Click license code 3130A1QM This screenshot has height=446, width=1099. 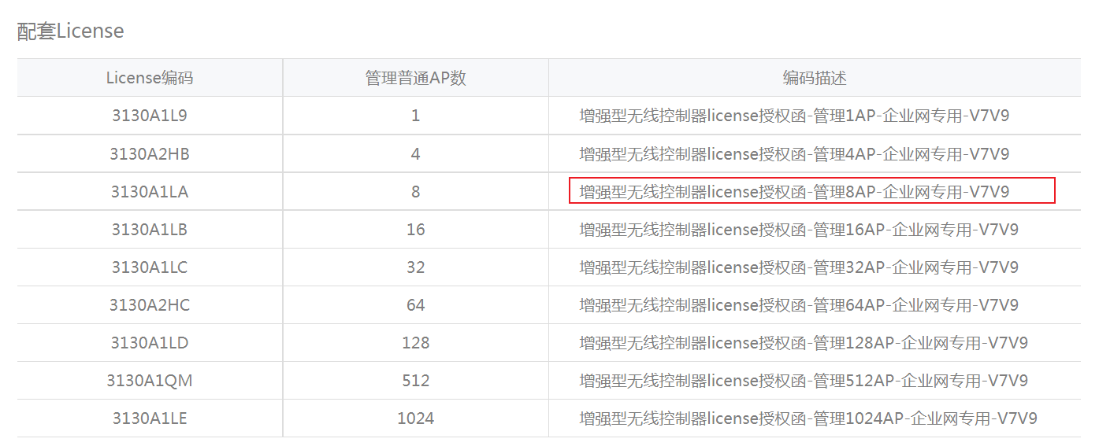click(x=150, y=381)
